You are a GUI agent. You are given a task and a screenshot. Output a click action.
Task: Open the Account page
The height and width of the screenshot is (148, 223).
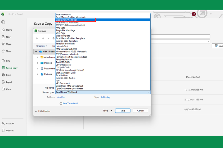pyautogui.click(x=8, y=124)
